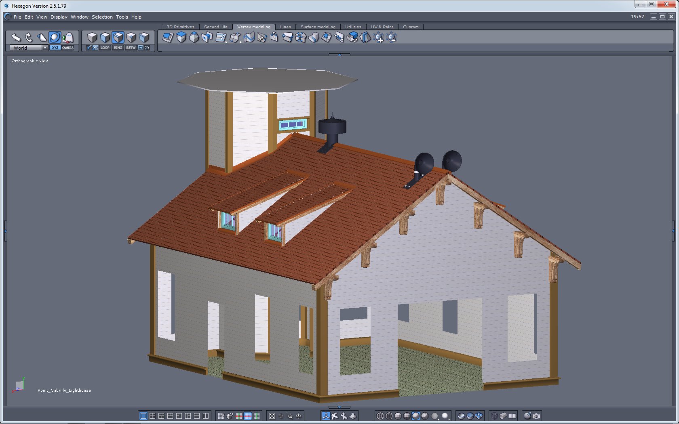Expand the bottom panel arrow

(339, 407)
